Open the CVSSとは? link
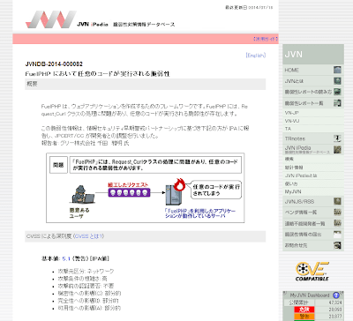Image resolution: width=353 pixels, height=321 pixels. click(89, 236)
